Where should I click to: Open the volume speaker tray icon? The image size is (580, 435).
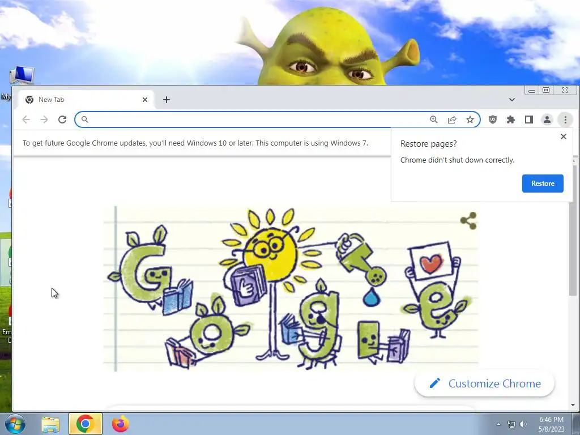point(523,424)
